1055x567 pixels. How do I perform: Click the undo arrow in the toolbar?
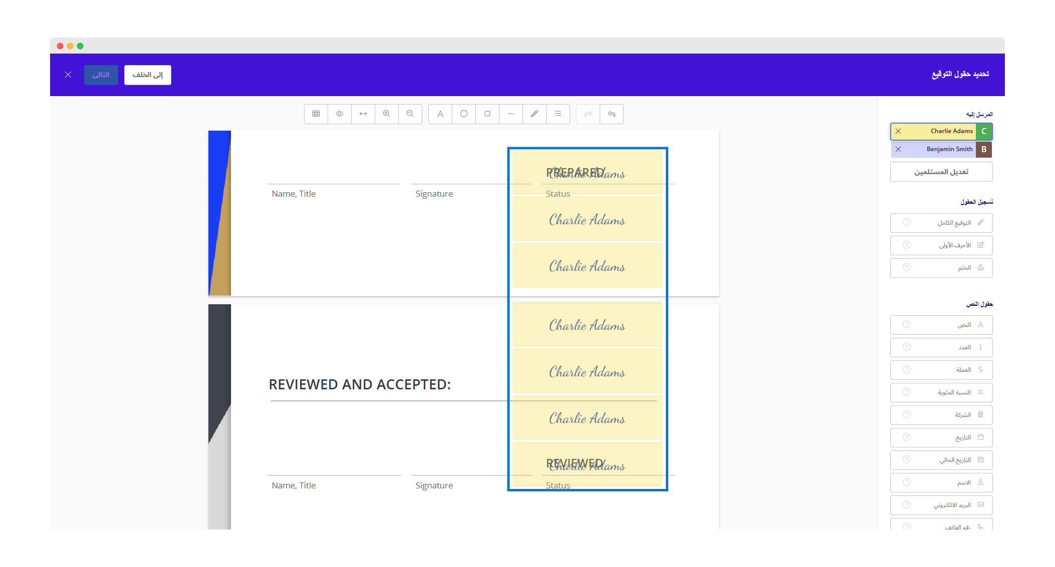[x=612, y=114]
